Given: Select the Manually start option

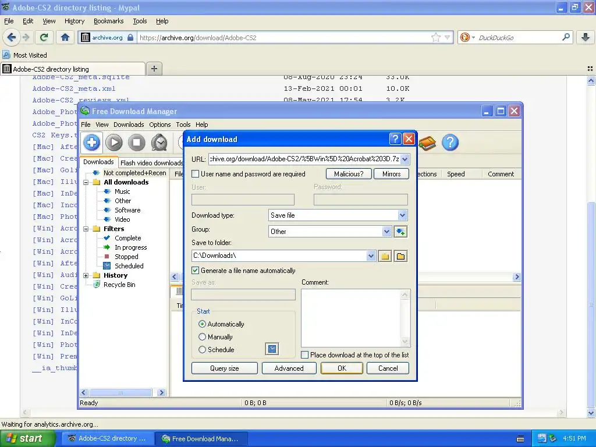Looking at the screenshot, I should point(202,337).
